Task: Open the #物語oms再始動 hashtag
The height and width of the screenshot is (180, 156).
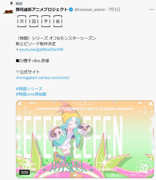Action: 31,94
